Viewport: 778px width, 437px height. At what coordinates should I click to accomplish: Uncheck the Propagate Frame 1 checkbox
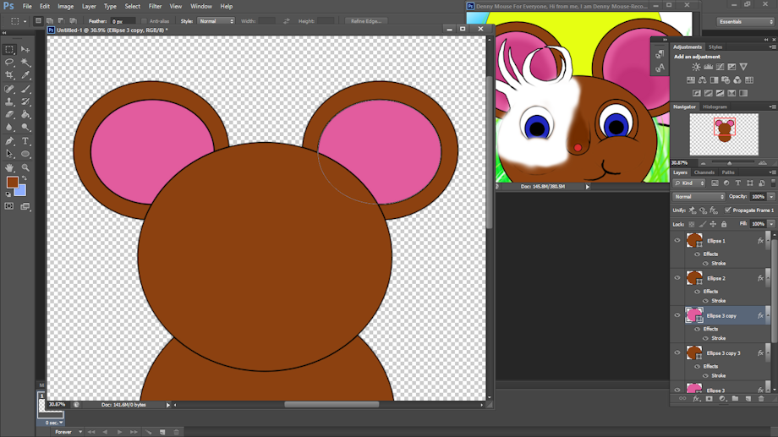pyautogui.click(x=728, y=210)
